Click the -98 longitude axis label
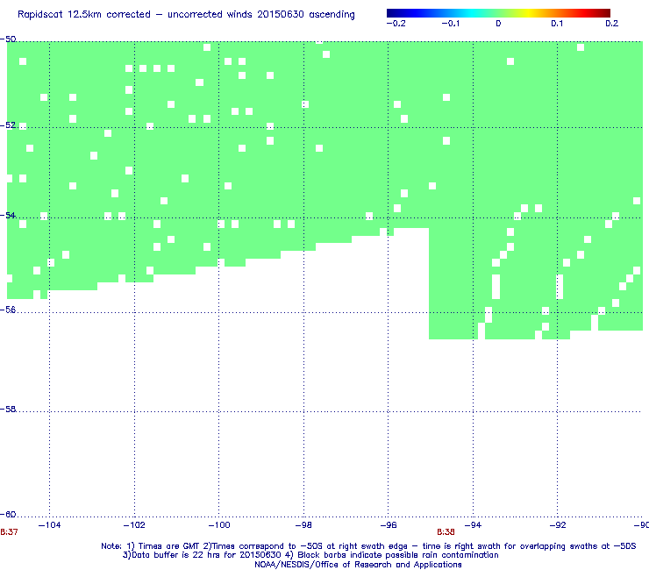The width and height of the screenshot is (649, 570). point(303,525)
